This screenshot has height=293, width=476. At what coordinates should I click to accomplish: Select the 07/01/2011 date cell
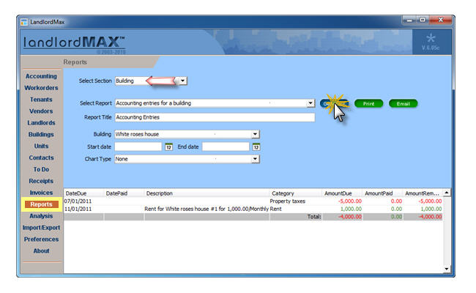click(x=78, y=201)
